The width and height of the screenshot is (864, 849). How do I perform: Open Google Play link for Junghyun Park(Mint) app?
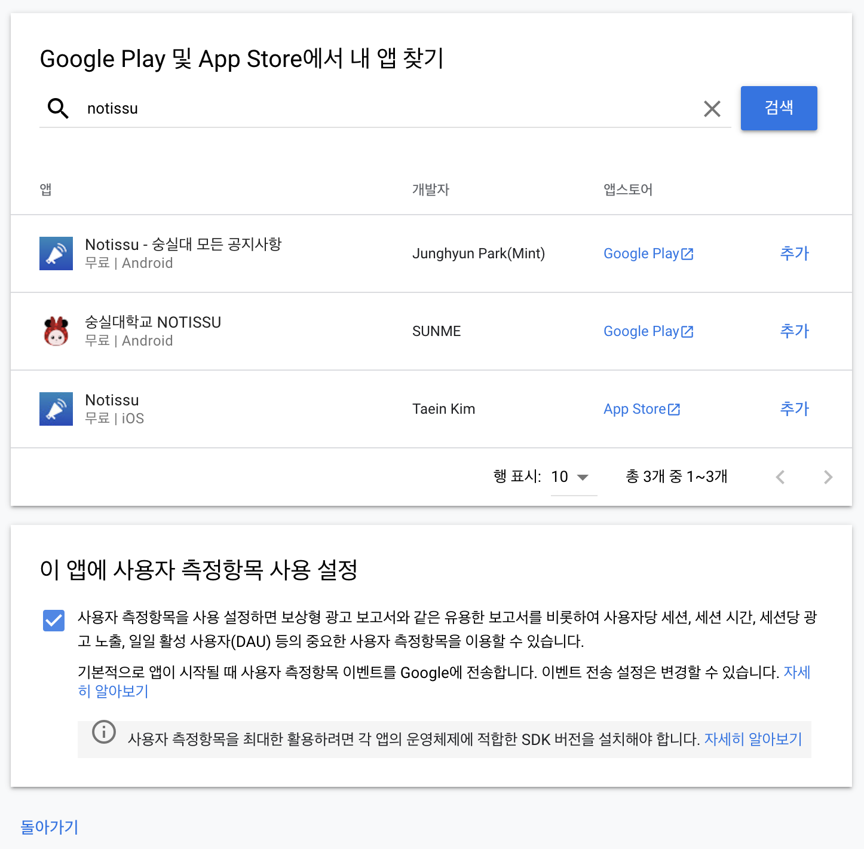(648, 254)
